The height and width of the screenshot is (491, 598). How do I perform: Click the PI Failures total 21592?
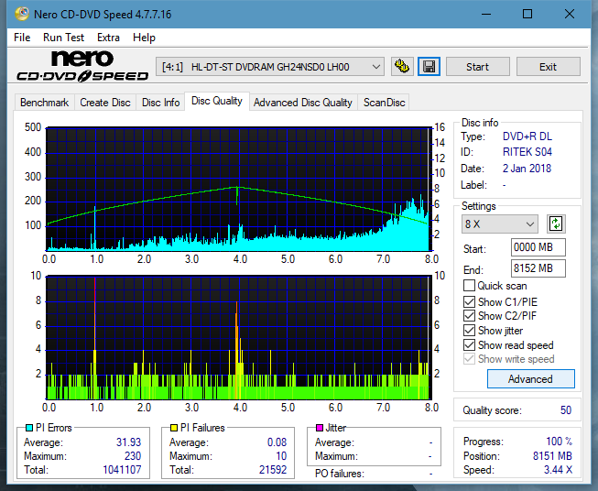(x=273, y=470)
